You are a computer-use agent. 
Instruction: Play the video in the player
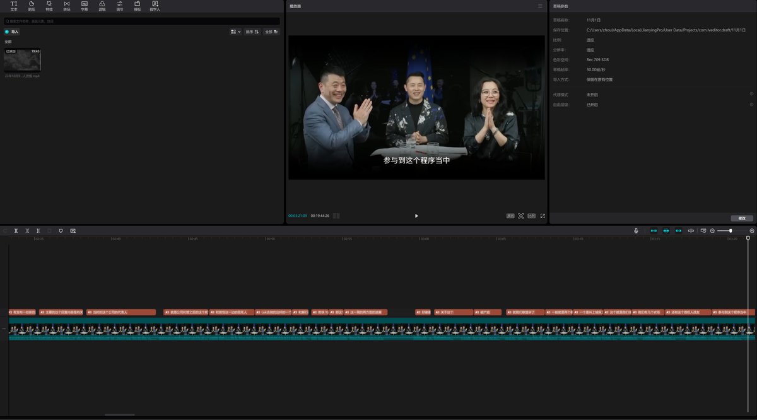(x=416, y=216)
